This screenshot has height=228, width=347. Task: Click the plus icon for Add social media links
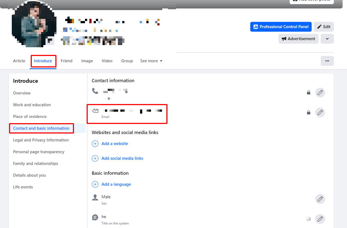point(95,158)
